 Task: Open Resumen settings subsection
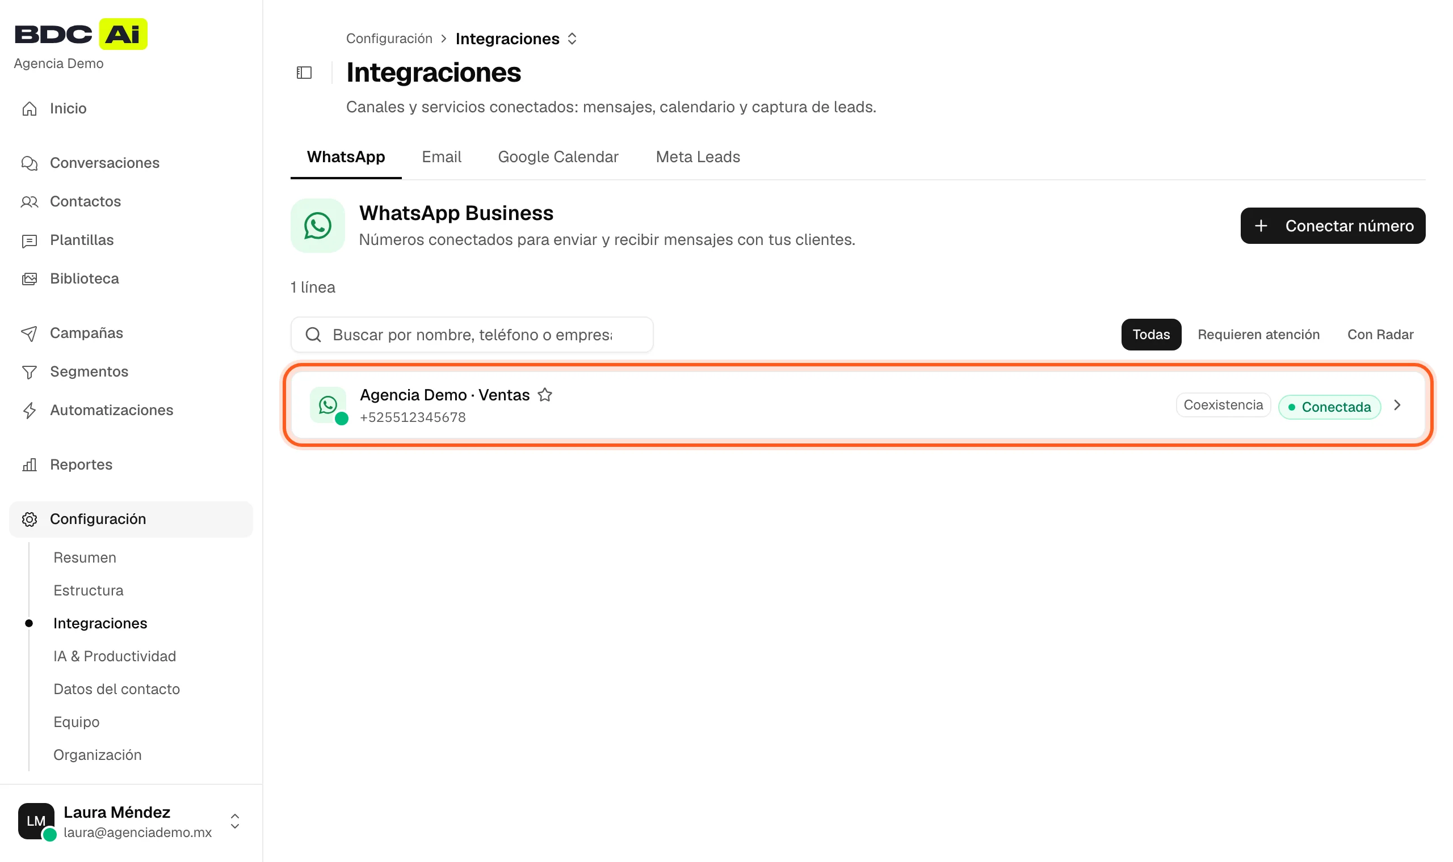coord(85,558)
